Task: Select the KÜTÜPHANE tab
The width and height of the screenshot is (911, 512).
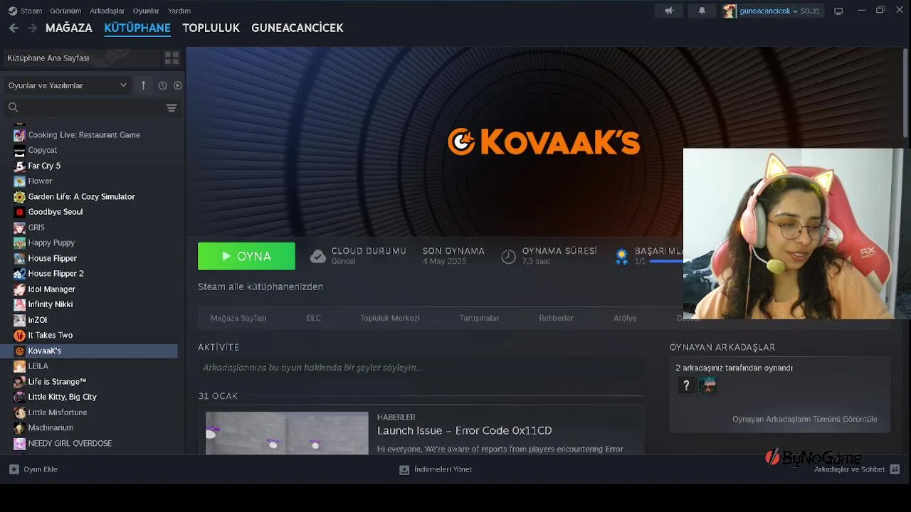Action: point(137,28)
